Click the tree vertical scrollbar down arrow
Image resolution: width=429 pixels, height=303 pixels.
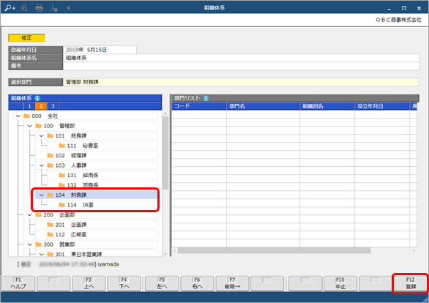[165, 254]
